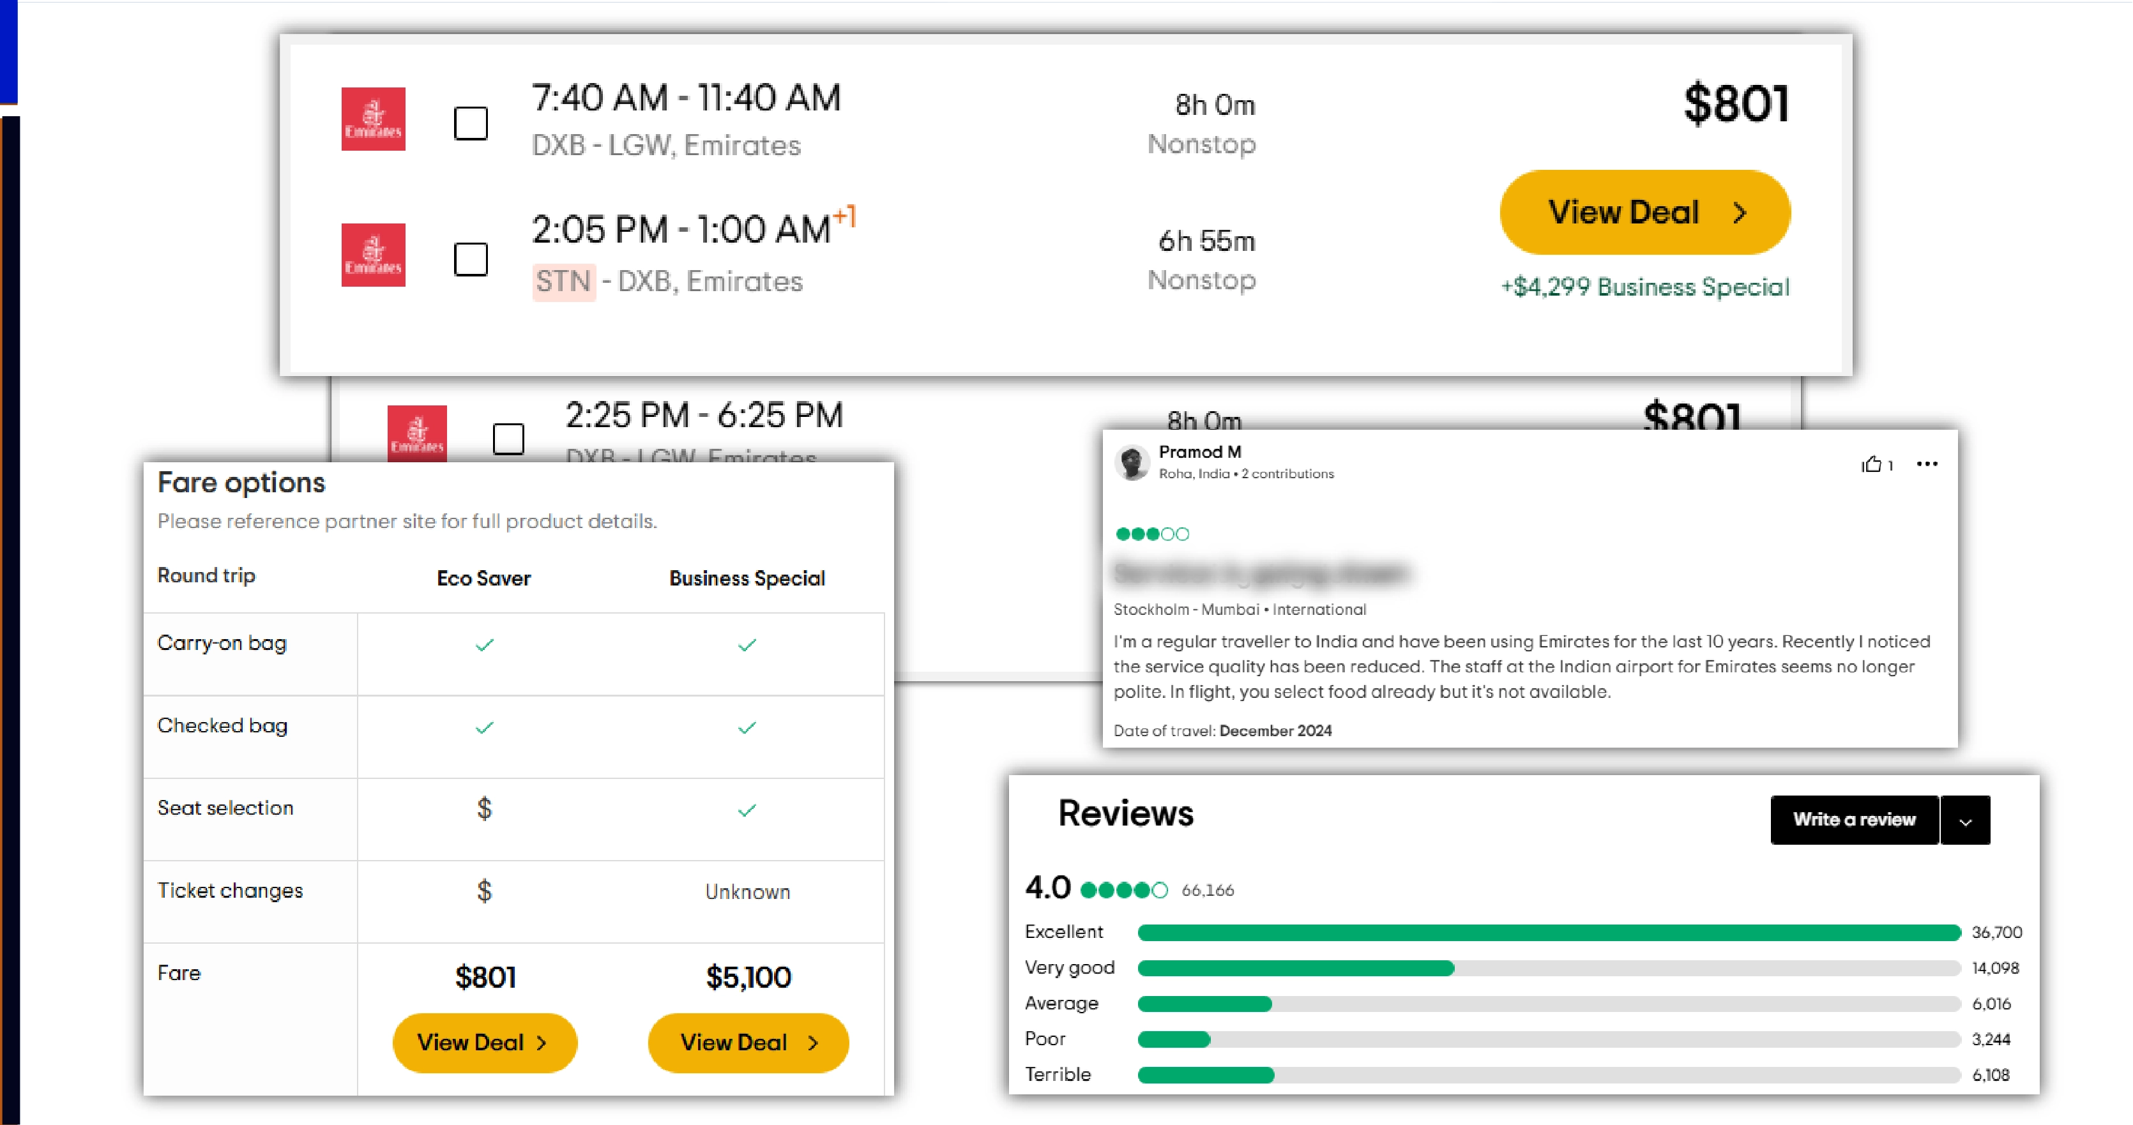Click the +1 next-day indicator on 1:00 AM arrival
2133x1125 pixels.
pos(845,217)
